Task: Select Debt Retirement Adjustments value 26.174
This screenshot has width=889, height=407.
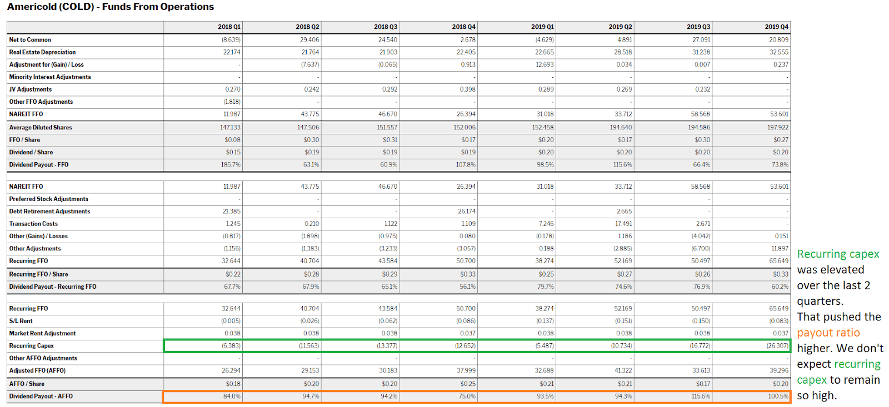Action: pyautogui.click(x=467, y=212)
